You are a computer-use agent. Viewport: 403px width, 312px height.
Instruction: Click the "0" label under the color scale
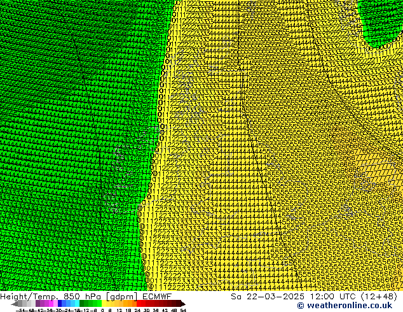tap(102, 311)
